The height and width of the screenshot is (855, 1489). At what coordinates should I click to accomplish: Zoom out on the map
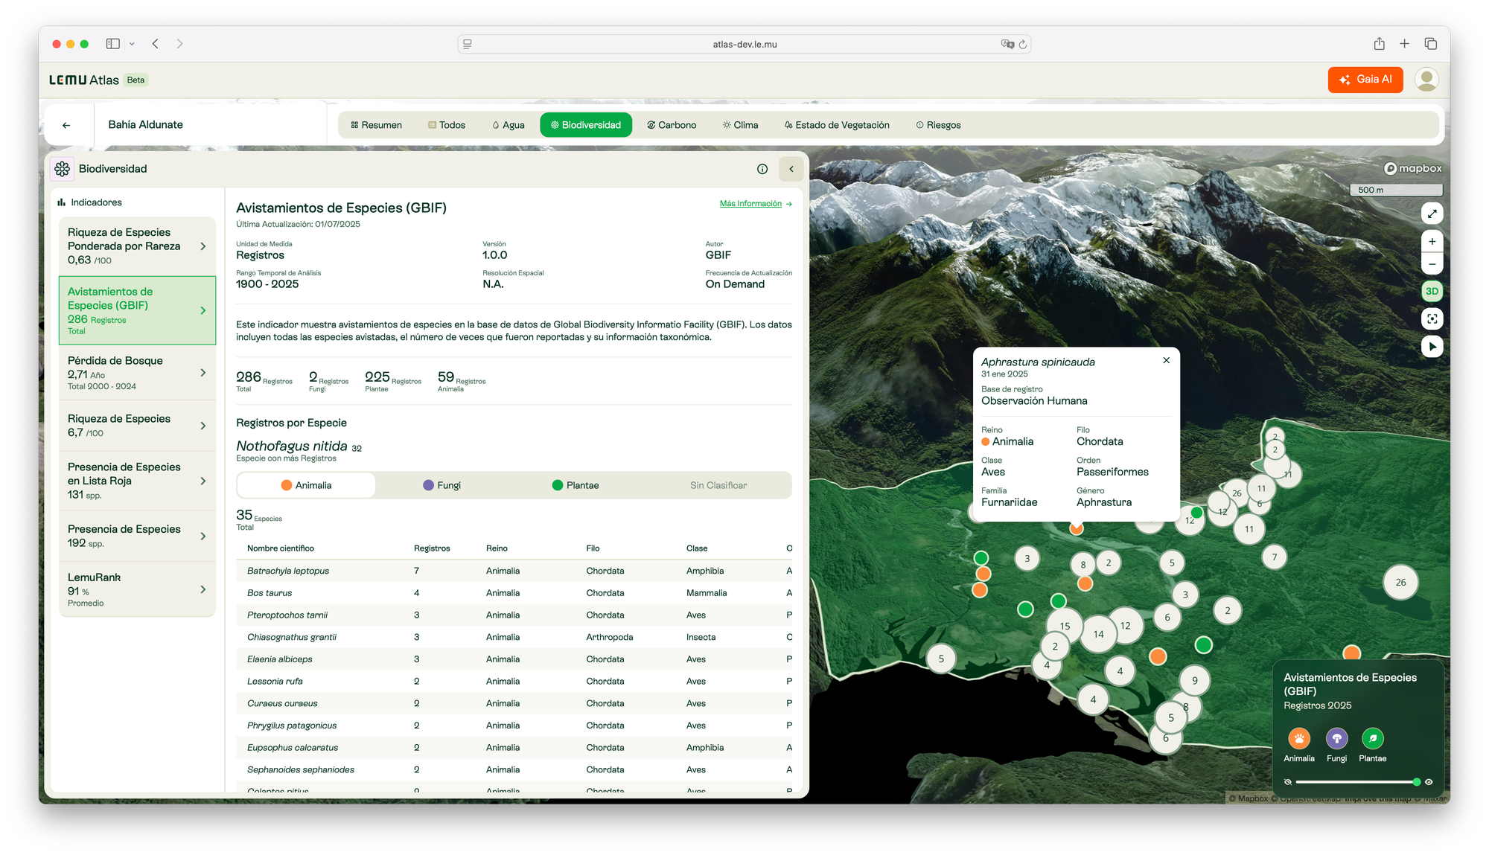click(1432, 263)
